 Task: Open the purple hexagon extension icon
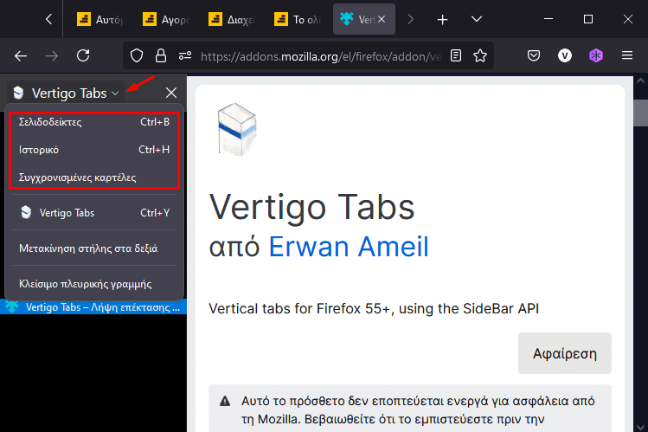(x=596, y=55)
